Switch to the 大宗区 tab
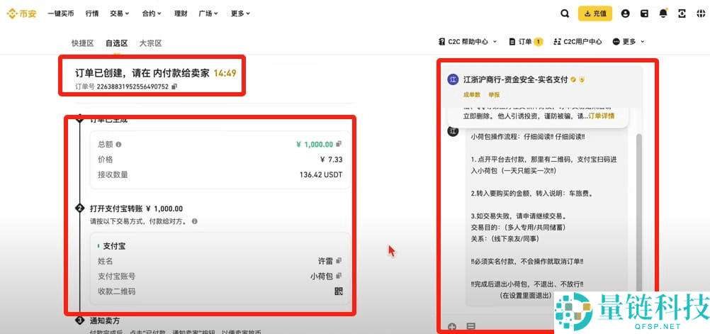 (150, 43)
